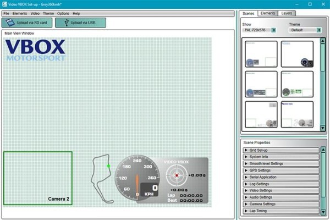Select the track map element
The height and width of the screenshot is (220, 330).
point(102,179)
